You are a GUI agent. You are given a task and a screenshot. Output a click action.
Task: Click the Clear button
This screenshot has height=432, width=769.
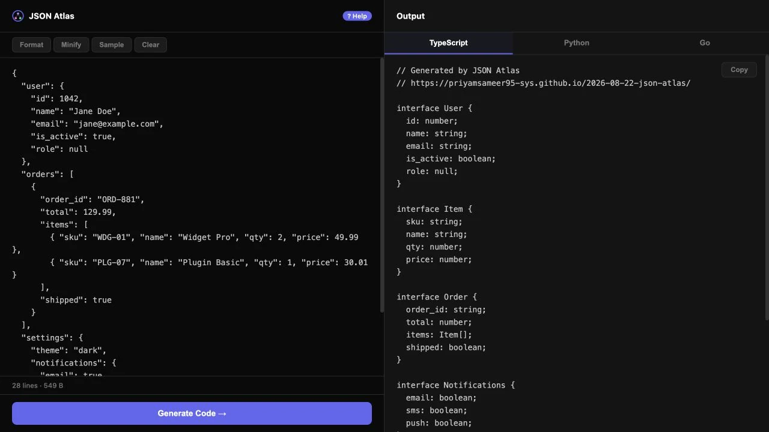(x=150, y=45)
